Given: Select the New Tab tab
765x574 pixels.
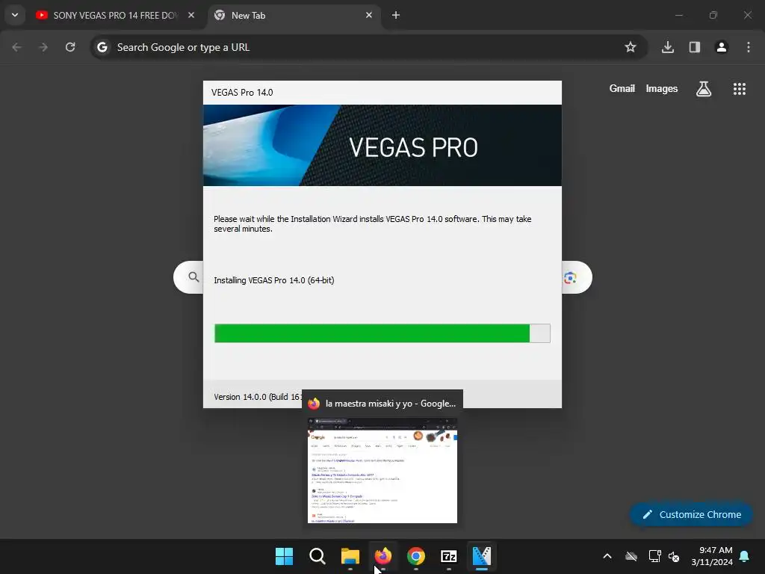Looking at the screenshot, I should [294, 15].
